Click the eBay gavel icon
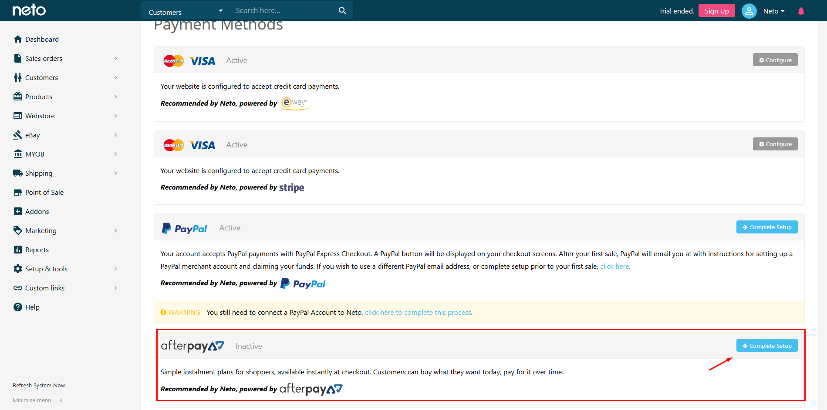 click(x=18, y=135)
